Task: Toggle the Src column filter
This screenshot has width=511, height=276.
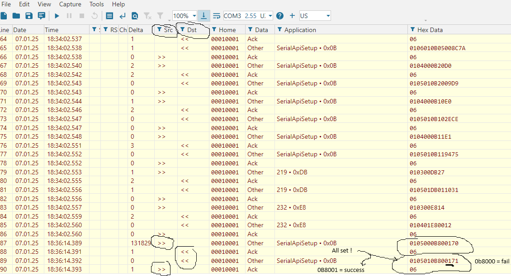Action: 159,30
